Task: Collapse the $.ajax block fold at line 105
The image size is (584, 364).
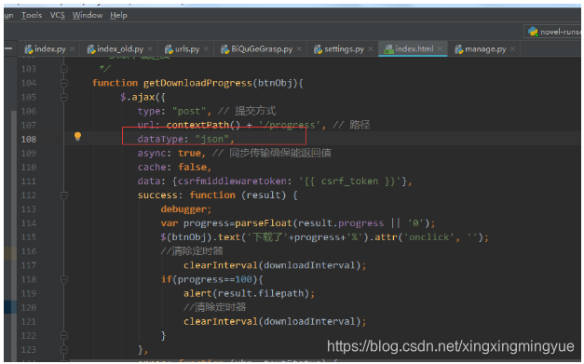Action: [x=64, y=97]
